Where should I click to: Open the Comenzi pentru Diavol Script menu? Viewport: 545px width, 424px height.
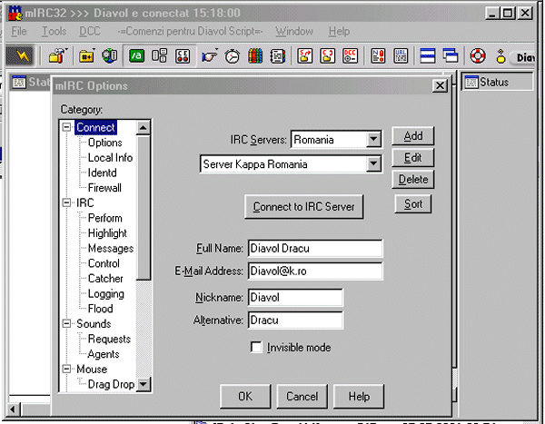coord(190,31)
